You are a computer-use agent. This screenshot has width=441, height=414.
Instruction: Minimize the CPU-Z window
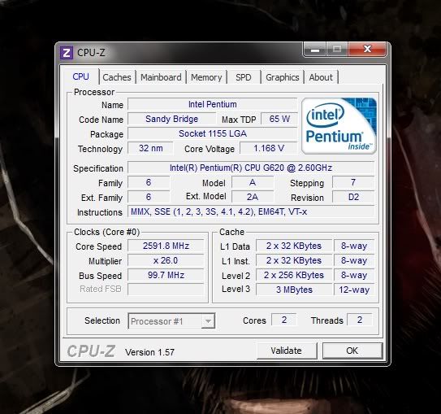[x=315, y=50]
